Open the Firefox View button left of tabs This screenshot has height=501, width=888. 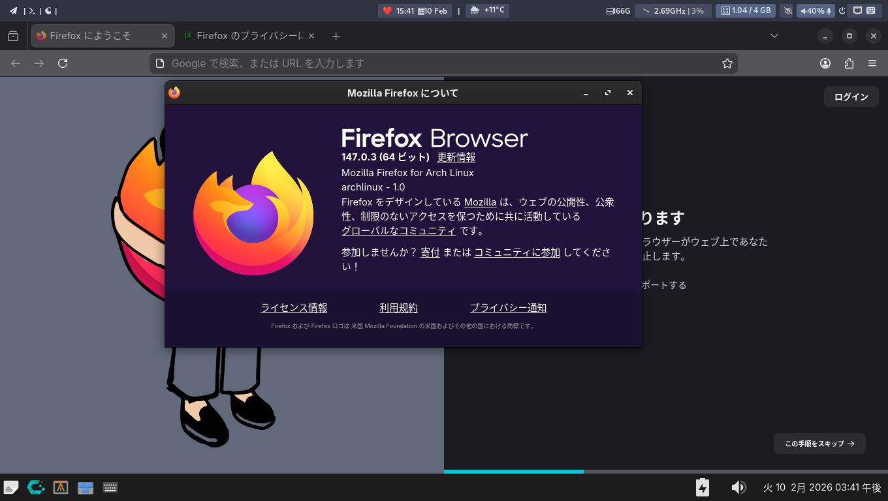[13, 36]
